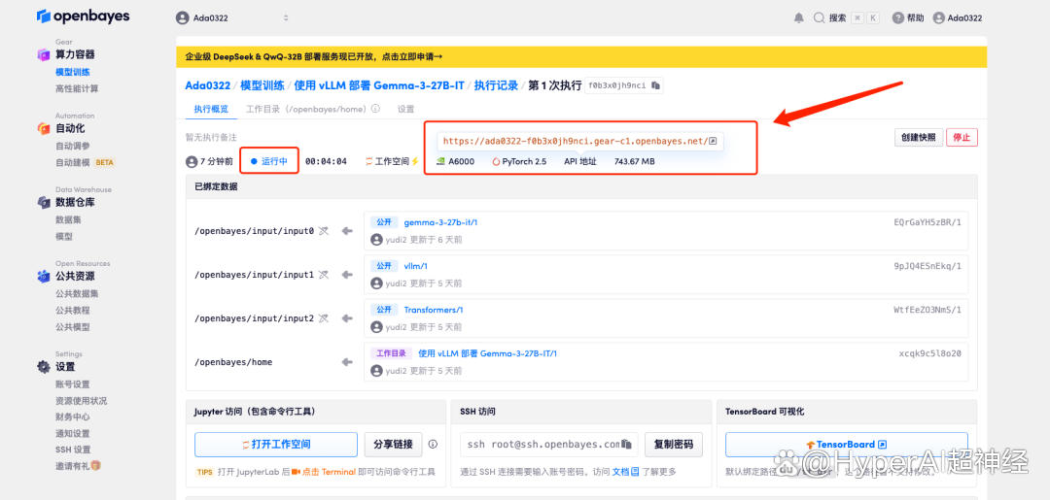Click the A6000 GPU icon
The height and width of the screenshot is (500, 1050).
coord(440,161)
